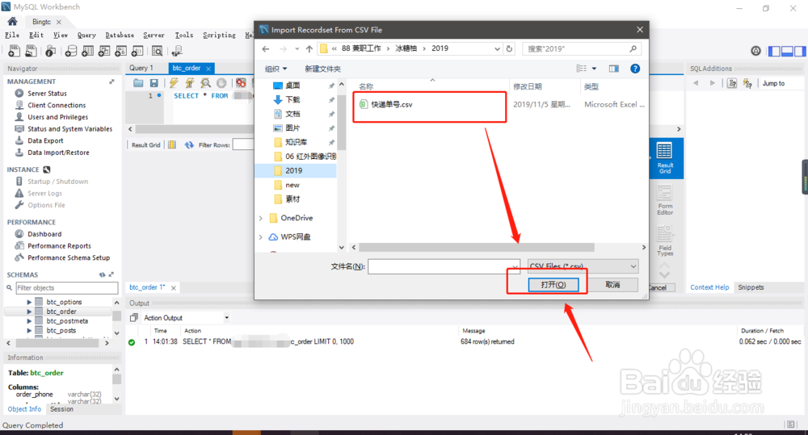Refresh result grid data icon
This screenshot has width=808, height=435.
point(189,145)
